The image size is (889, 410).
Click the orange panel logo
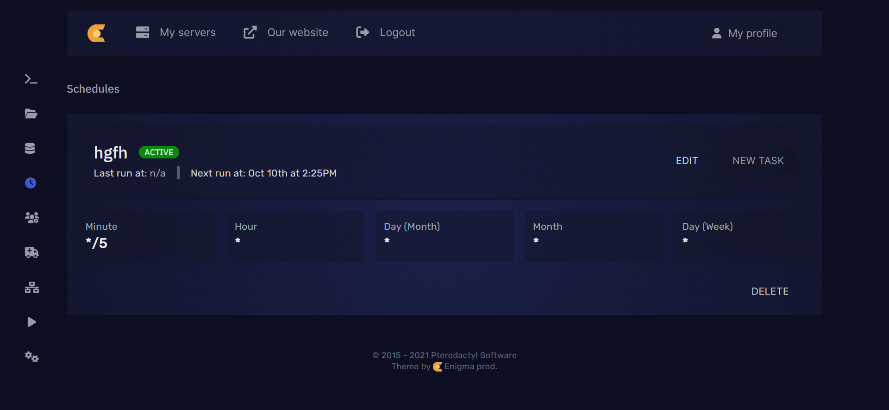point(96,33)
